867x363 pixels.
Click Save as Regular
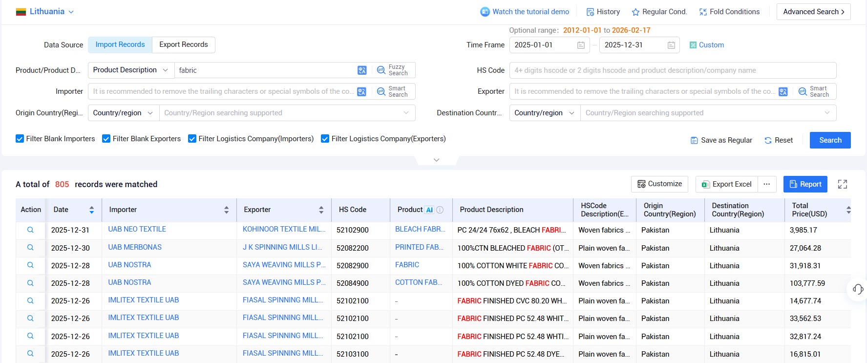(721, 140)
